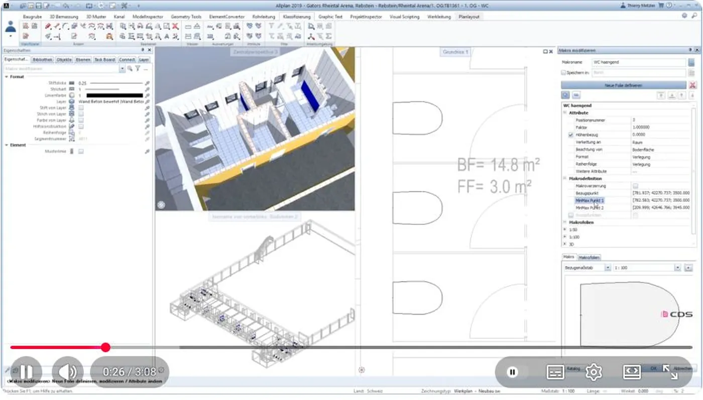Open the ModelInspector ribbon tab

(148, 17)
